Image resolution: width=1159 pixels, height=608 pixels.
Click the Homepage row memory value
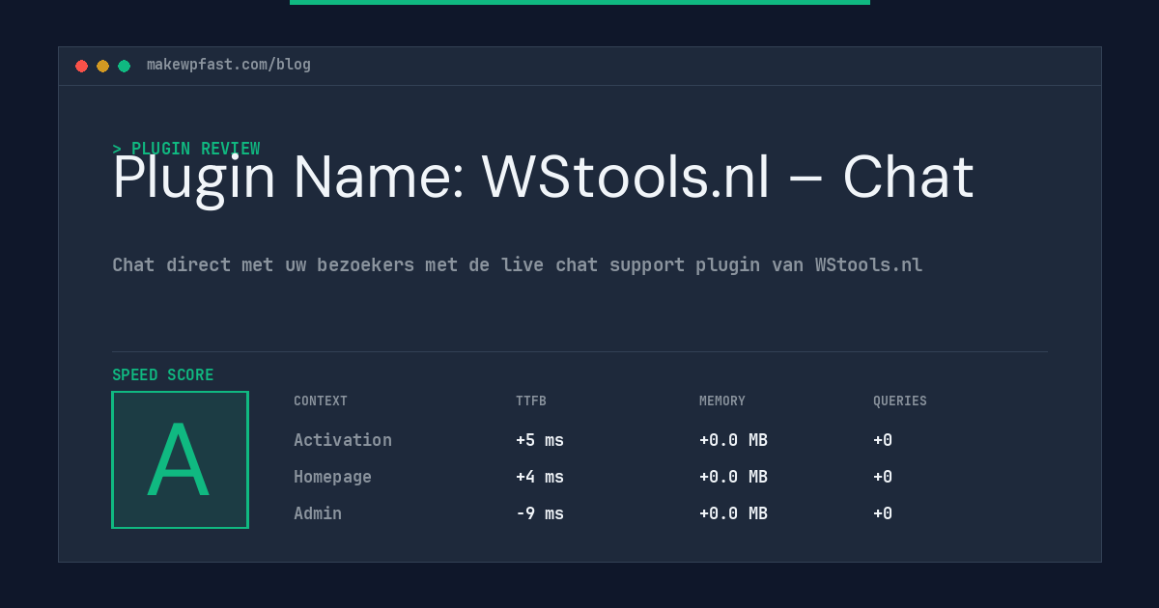pos(733,477)
